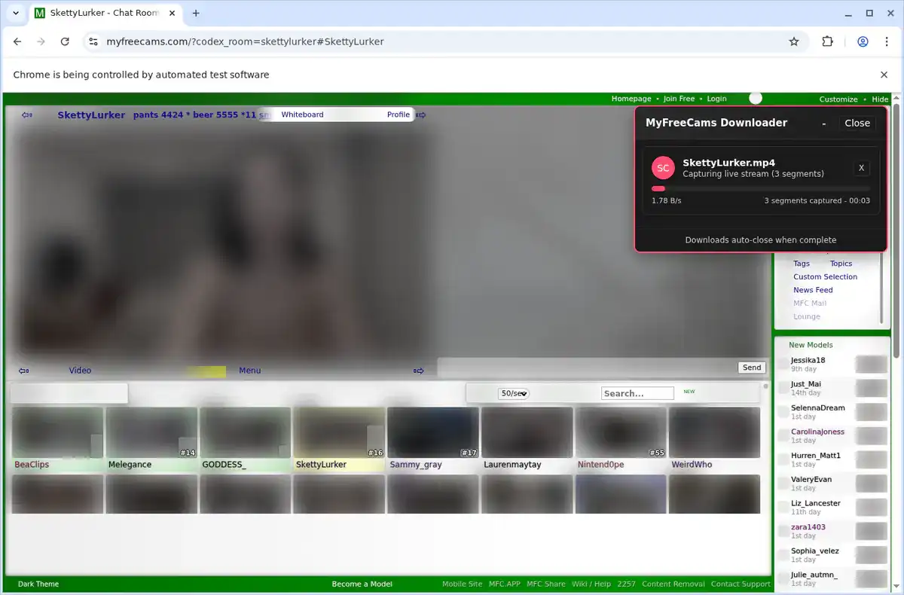Image resolution: width=904 pixels, height=595 pixels.
Task: Open the Melegance room thumbnail
Action: coord(151,433)
